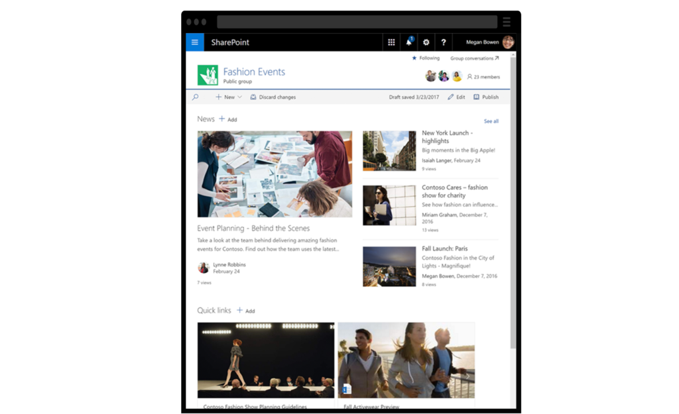
Task: Click the third member avatar in yellow
Action: (x=456, y=76)
